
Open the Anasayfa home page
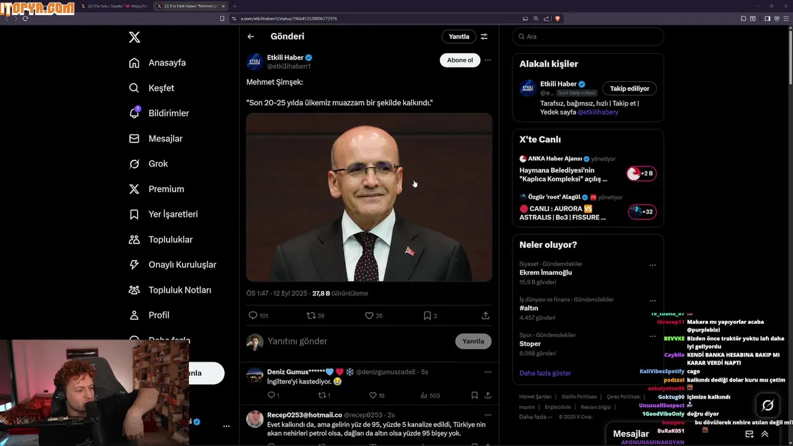point(157,63)
